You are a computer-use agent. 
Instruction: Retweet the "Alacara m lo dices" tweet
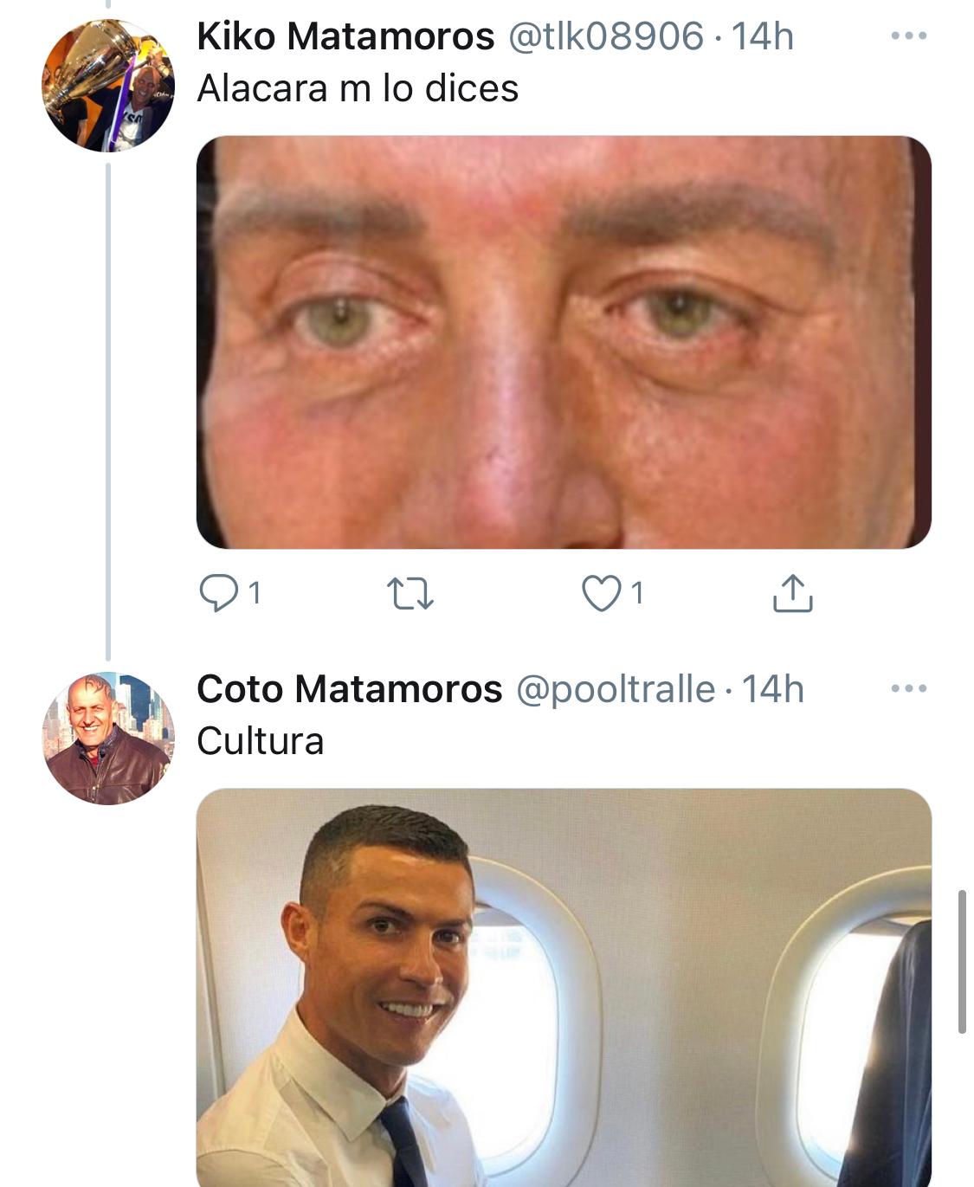point(410,594)
